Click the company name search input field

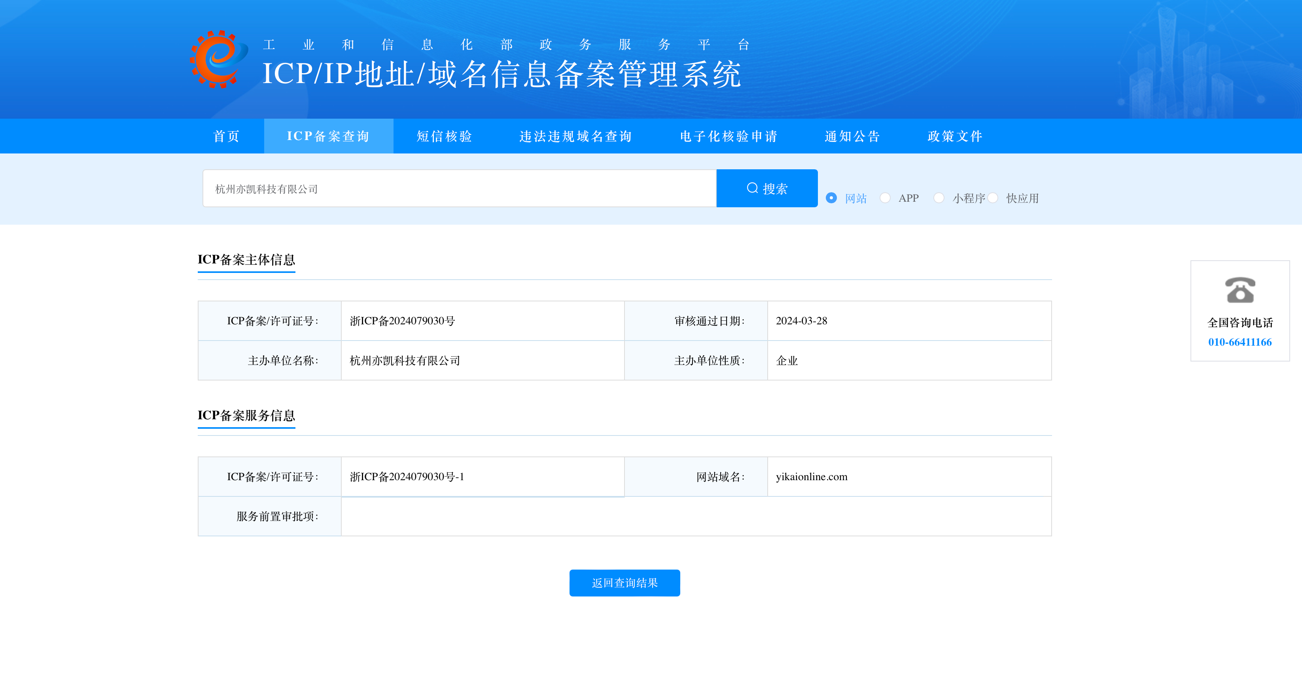pos(459,189)
